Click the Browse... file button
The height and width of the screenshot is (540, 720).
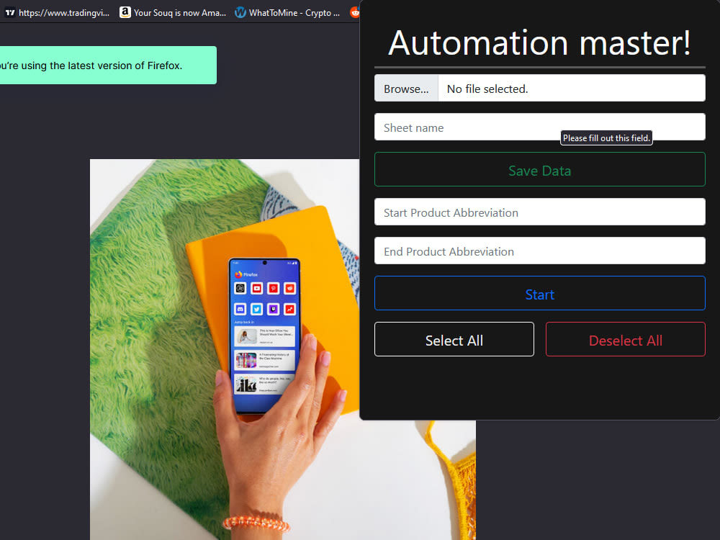[x=406, y=89]
